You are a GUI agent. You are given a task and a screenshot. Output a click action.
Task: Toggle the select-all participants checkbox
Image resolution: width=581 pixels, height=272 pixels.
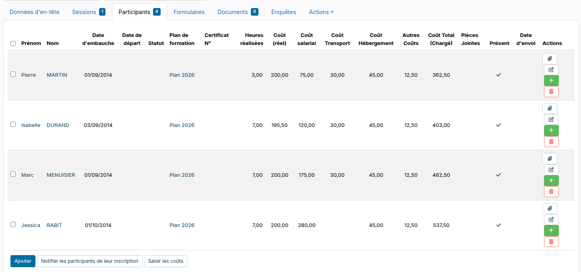[13, 43]
